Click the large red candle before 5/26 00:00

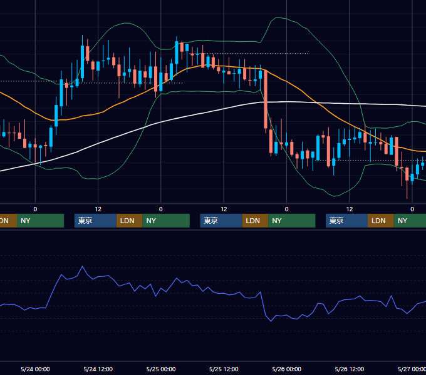click(x=266, y=99)
